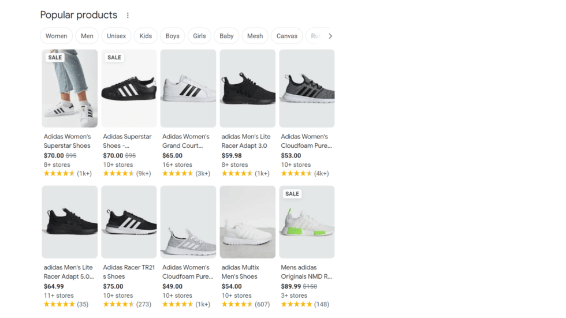Click the Popular products heading
The height and width of the screenshot is (318, 566).
[x=79, y=15]
